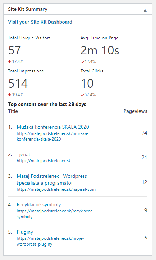Select the red down arrow next to 17.4%
The height and width of the screenshot is (260, 156).
[10, 62]
